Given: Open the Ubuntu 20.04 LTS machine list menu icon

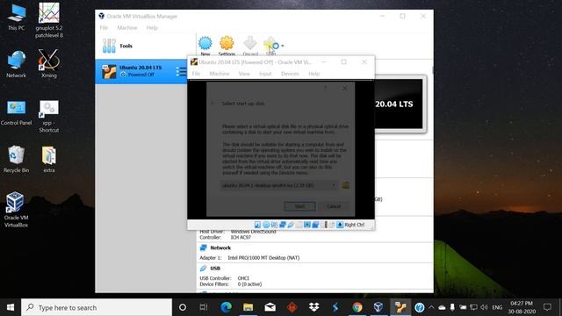Looking at the screenshot, I should pyautogui.click(x=181, y=72).
